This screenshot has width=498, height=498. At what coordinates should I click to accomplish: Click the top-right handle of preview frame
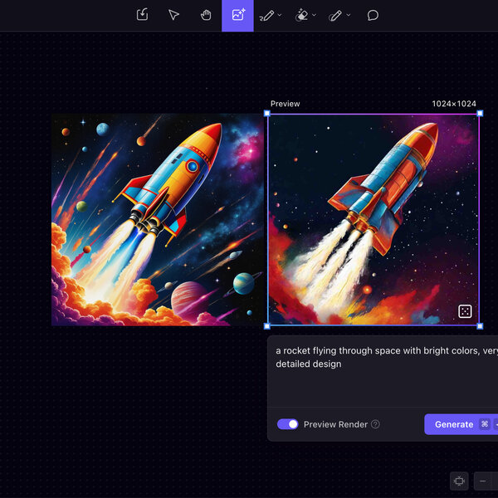pos(480,114)
